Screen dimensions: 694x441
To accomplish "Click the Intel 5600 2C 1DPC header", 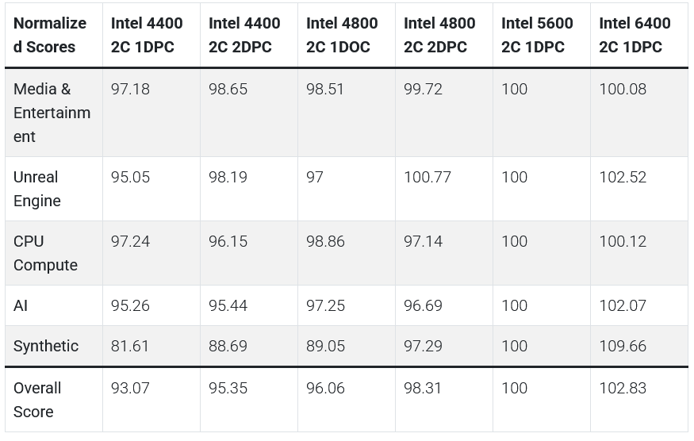I will [x=537, y=35].
